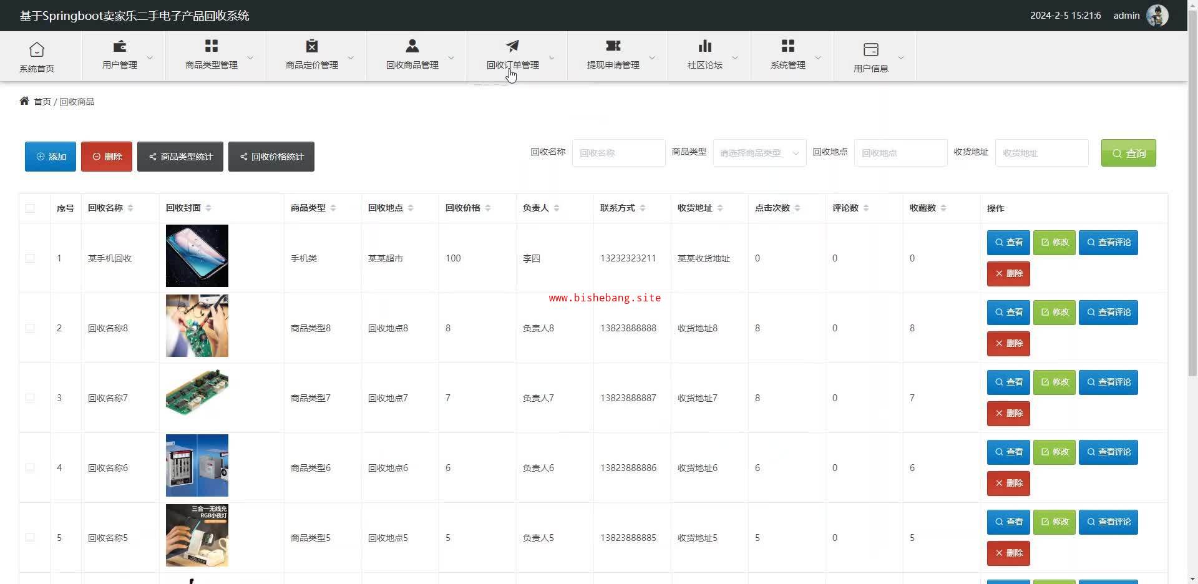Screen dimensions: 1198x584
Task: Open the 回收订单管理 menu
Action: [513, 56]
